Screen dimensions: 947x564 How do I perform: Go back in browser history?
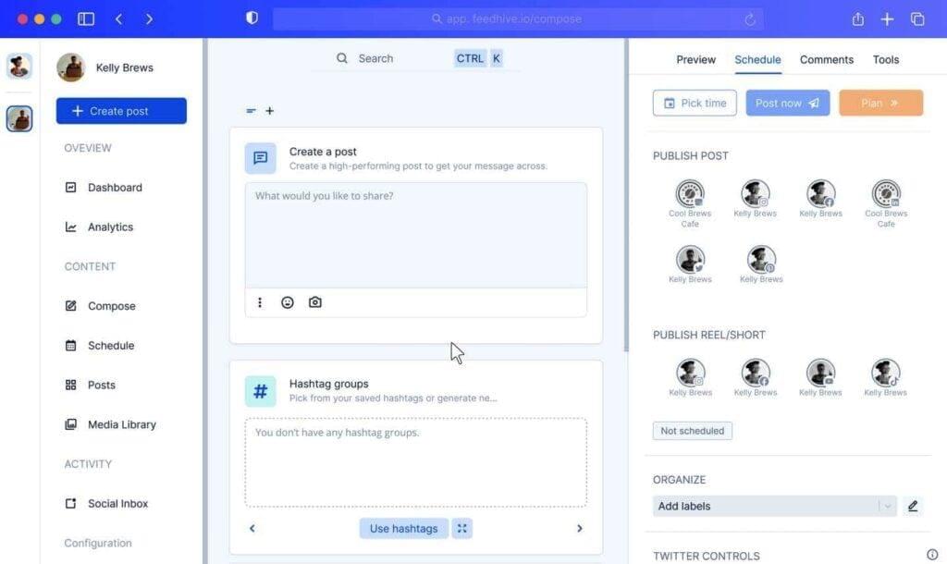click(x=119, y=18)
